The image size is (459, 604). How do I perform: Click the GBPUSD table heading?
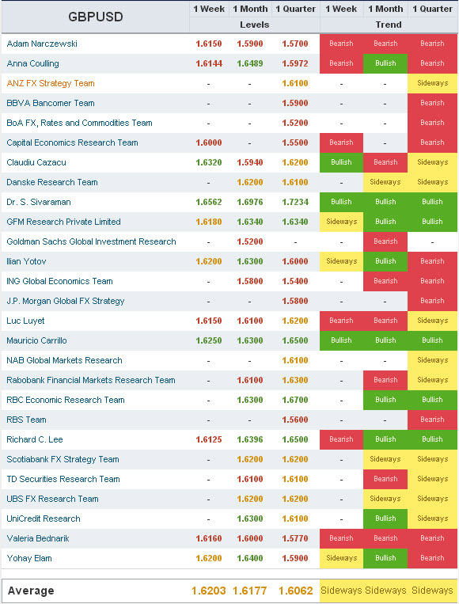tap(96, 17)
